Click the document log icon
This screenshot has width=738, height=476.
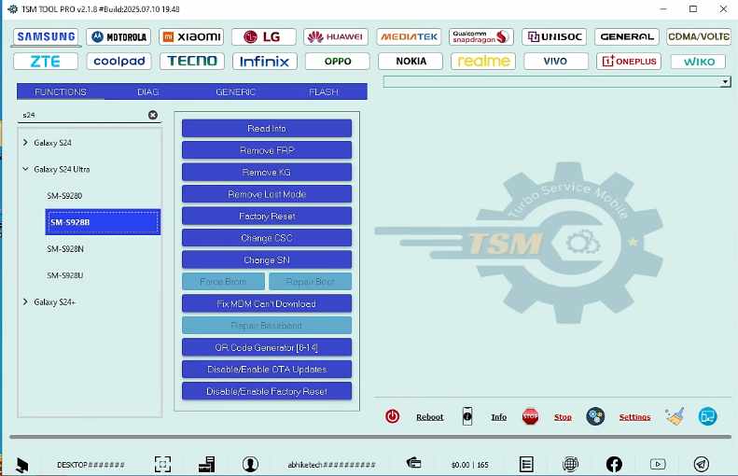526,464
